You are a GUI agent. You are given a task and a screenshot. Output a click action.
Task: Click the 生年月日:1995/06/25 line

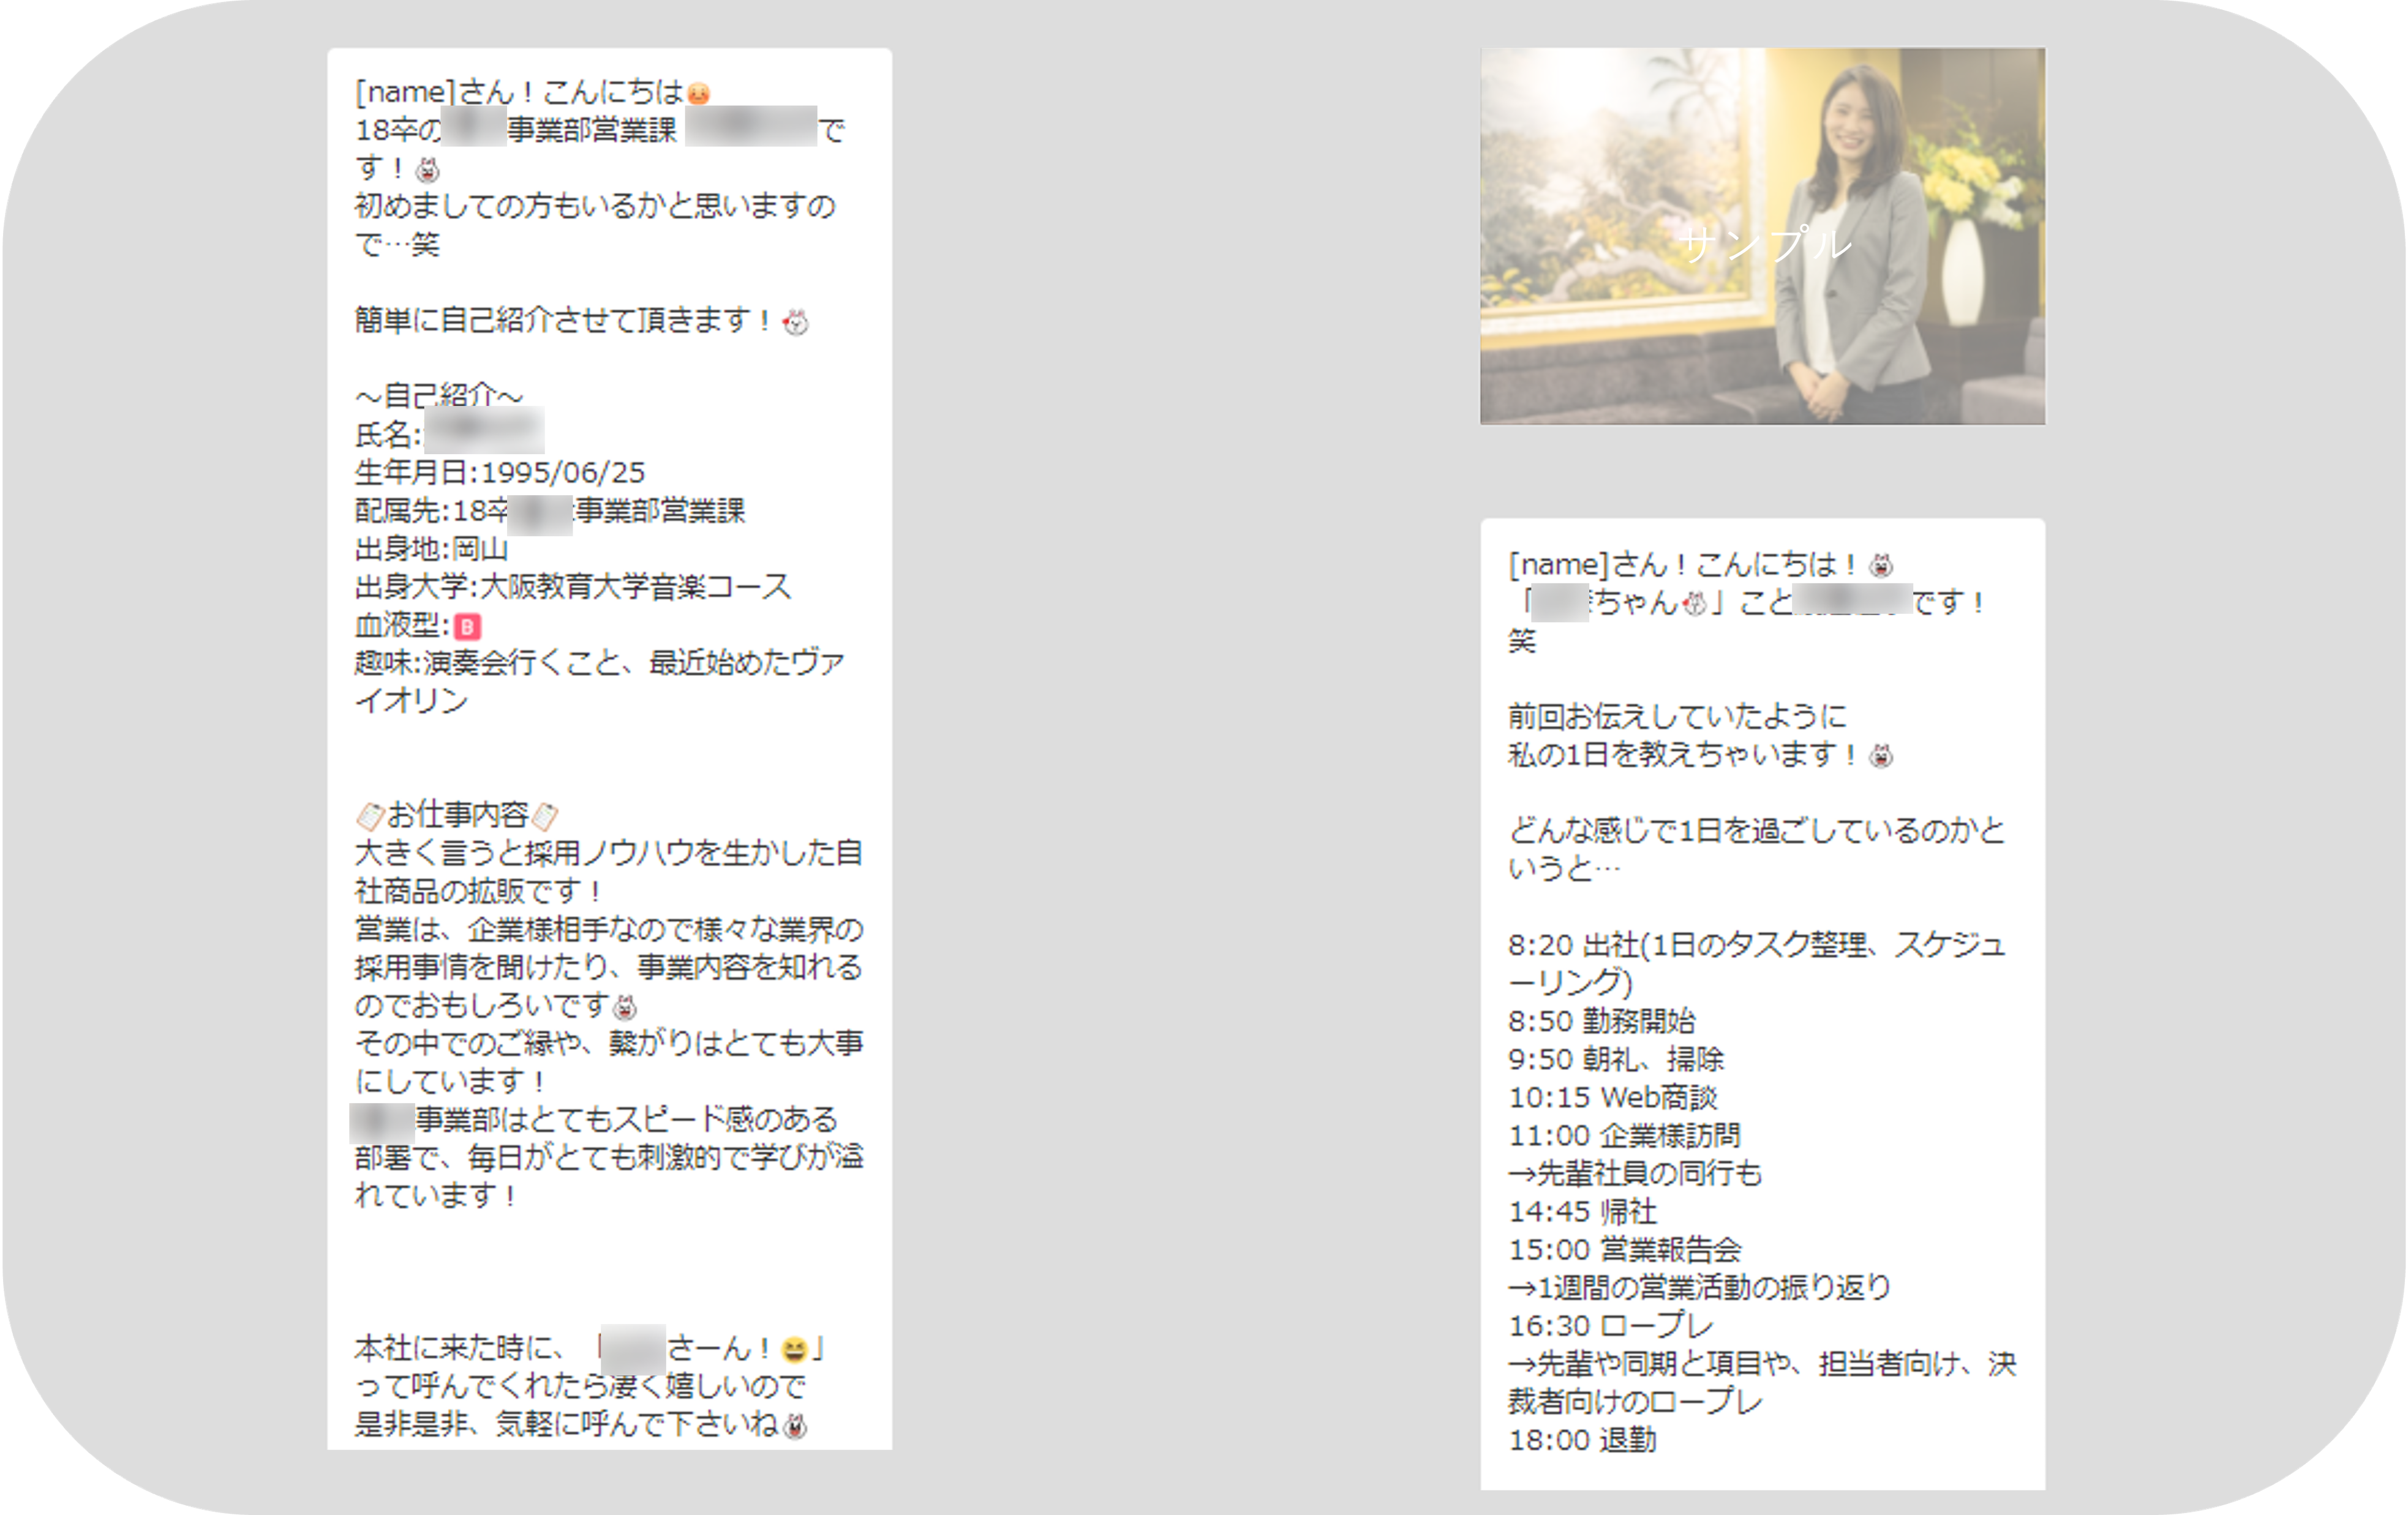pyautogui.click(x=500, y=473)
